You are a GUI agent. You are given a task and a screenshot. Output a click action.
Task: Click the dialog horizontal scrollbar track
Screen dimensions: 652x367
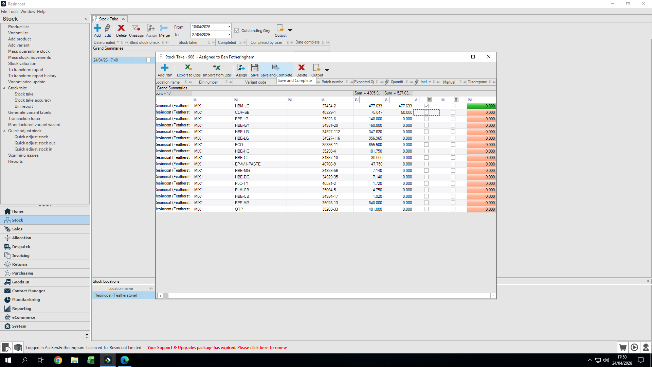329,296
